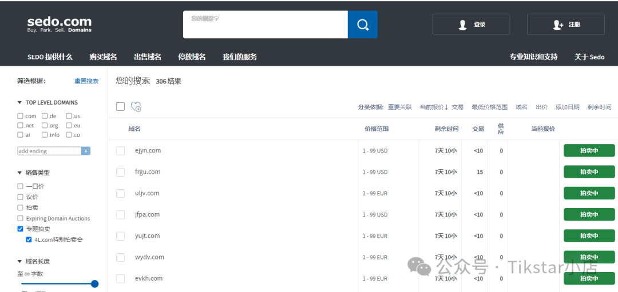Click the sedo.com logo
This screenshot has height=292, width=618.
59,24
